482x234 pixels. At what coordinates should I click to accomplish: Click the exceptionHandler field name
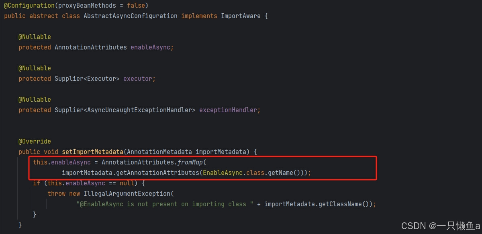(228, 110)
